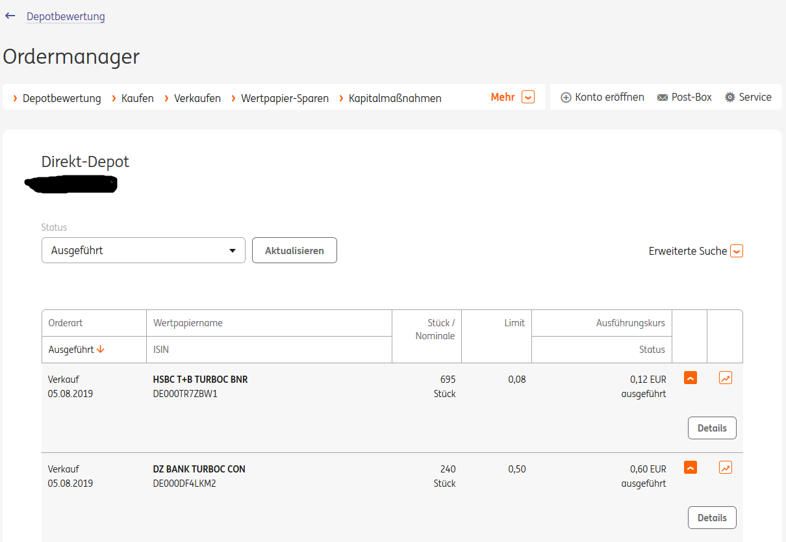Image resolution: width=786 pixels, height=542 pixels.
Task: Click the Konto eröffnen plus icon
Action: pos(566,97)
